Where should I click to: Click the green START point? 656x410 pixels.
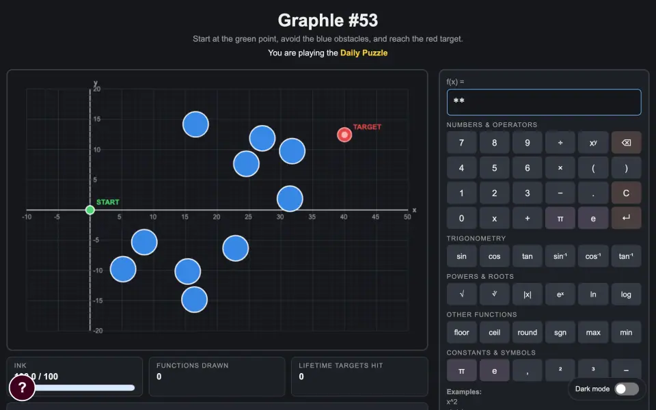(x=90, y=210)
